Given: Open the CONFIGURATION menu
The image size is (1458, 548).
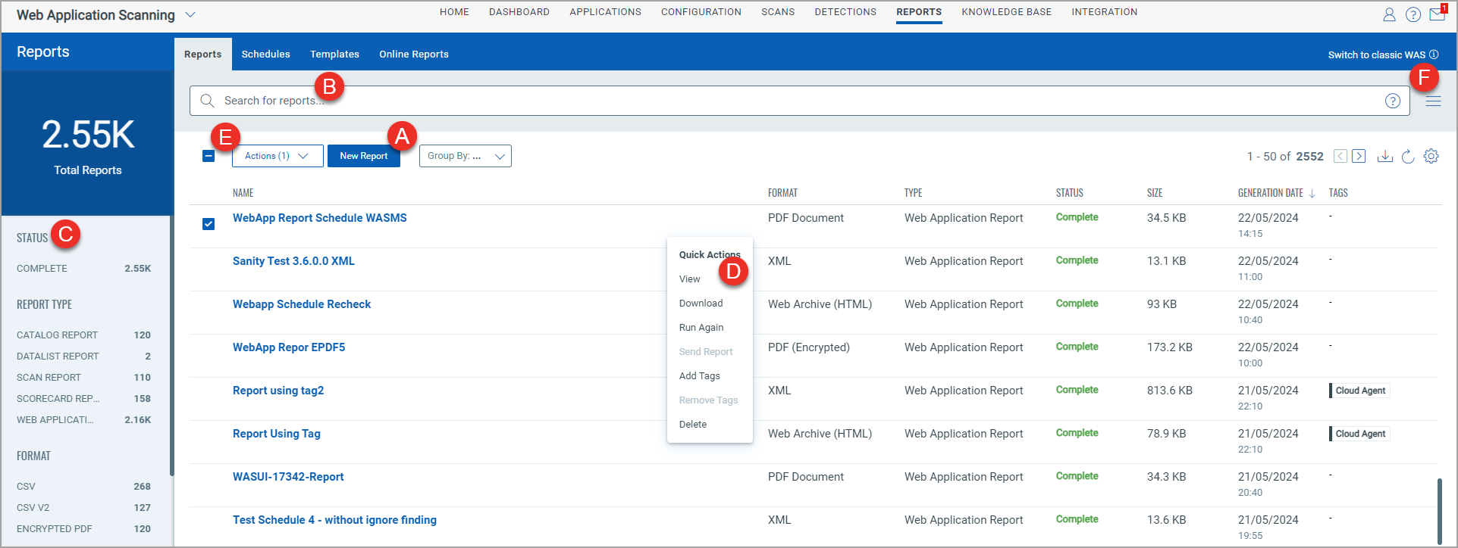Looking at the screenshot, I should click(701, 12).
